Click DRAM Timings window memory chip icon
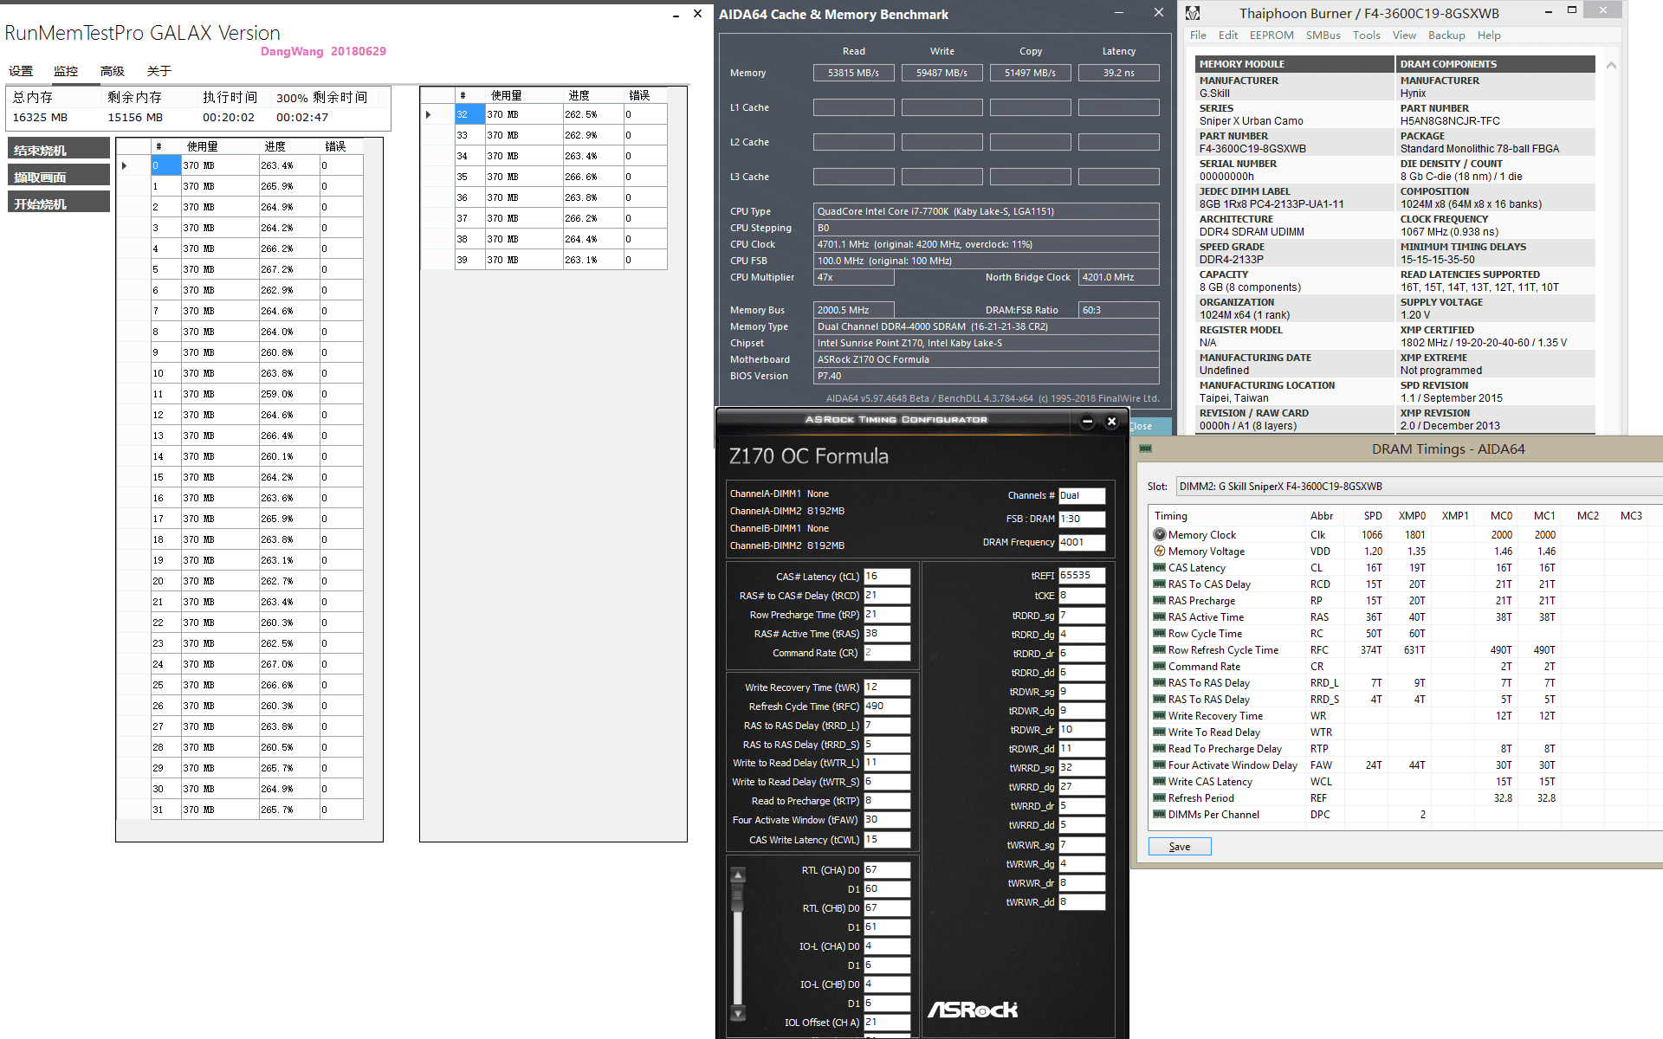The height and width of the screenshot is (1039, 1663). click(1145, 449)
